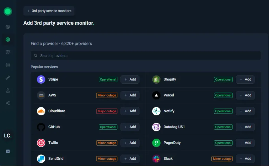
Task: Click Slack's Minor outage badge
Action: pyautogui.click(x=222, y=159)
